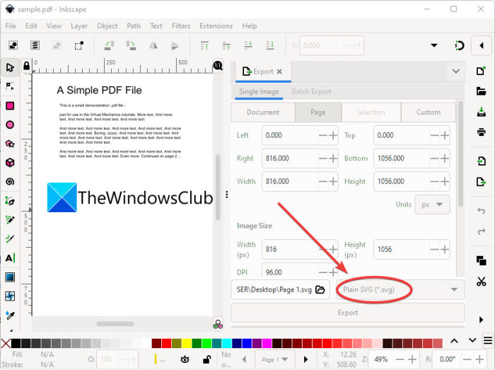Viewport: 495px width, 370px height.
Task: Click the zoom 1:1 icon at ruler corner
Action: [218, 66]
